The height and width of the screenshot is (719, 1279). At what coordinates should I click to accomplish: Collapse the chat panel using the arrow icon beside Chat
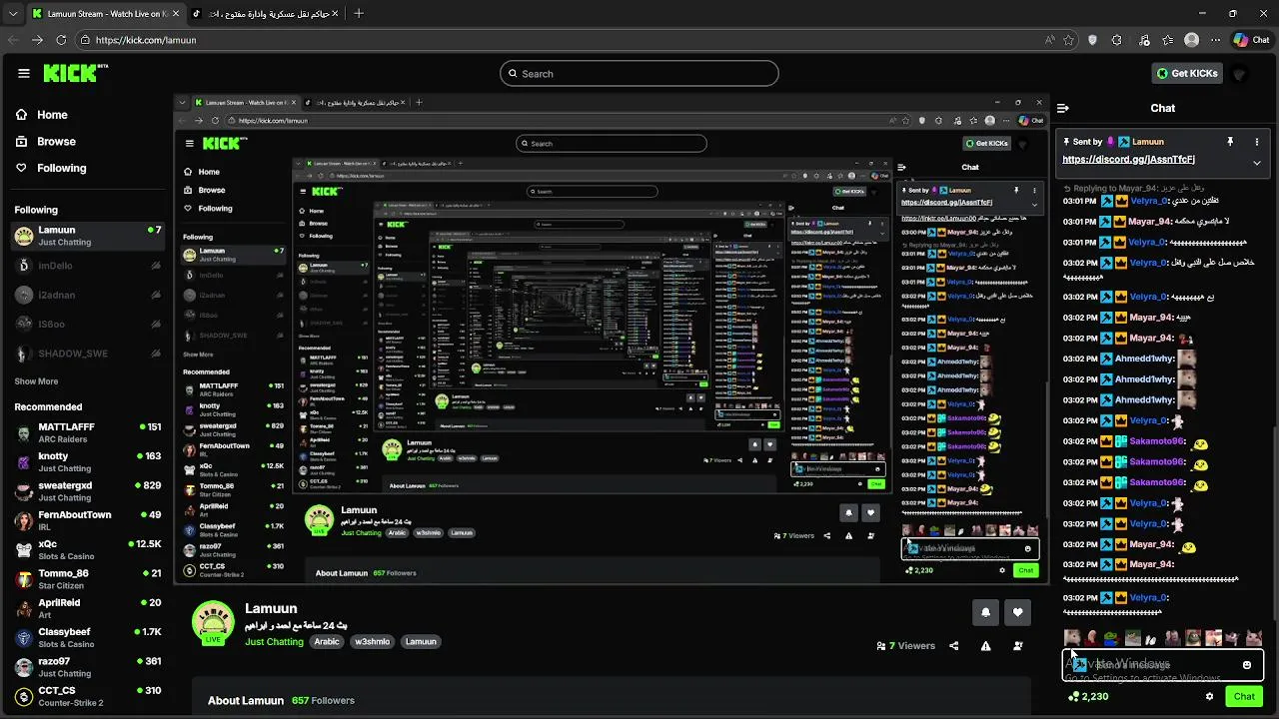1063,108
